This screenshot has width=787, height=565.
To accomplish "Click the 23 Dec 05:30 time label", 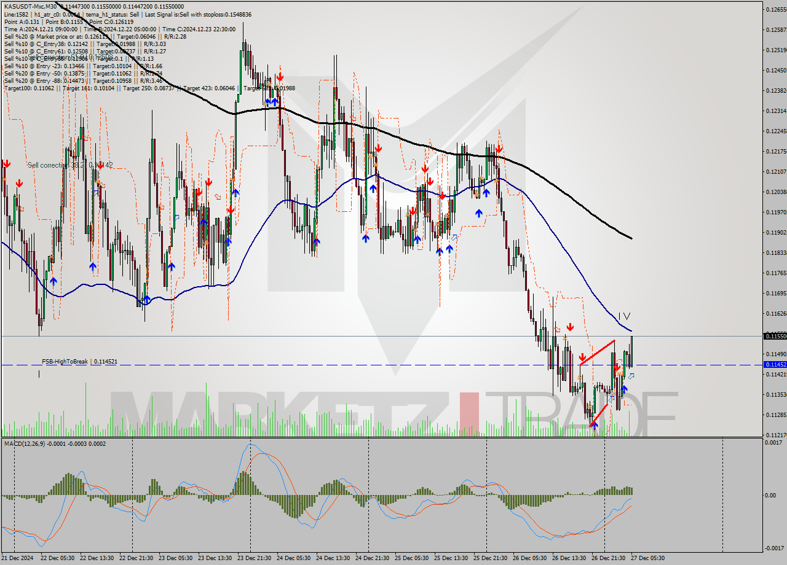I will point(175,558).
